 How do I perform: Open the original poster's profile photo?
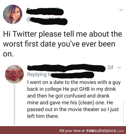click(13, 14)
